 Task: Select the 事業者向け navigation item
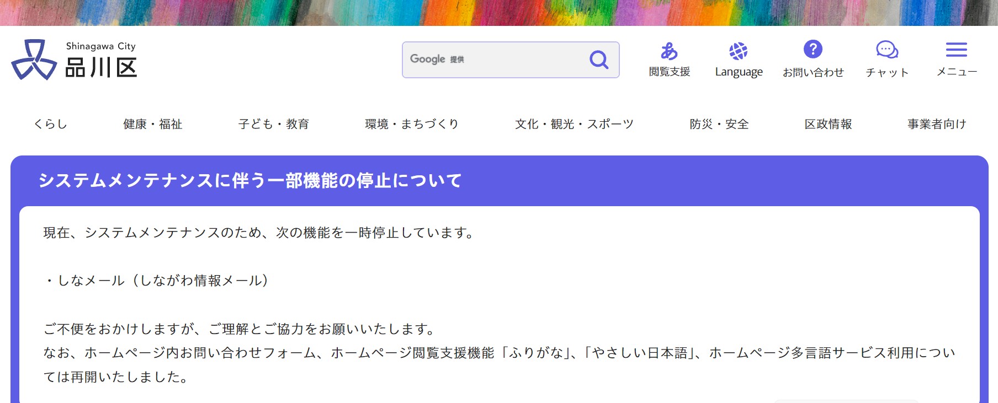[x=937, y=124]
